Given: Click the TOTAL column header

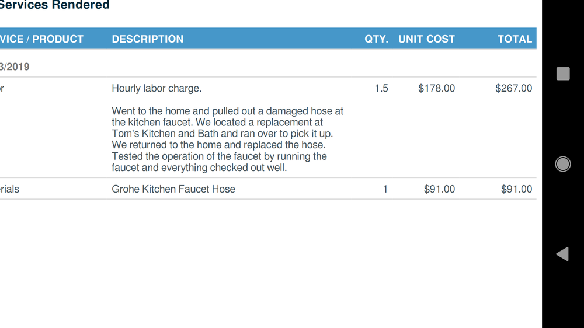Looking at the screenshot, I should (x=515, y=39).
